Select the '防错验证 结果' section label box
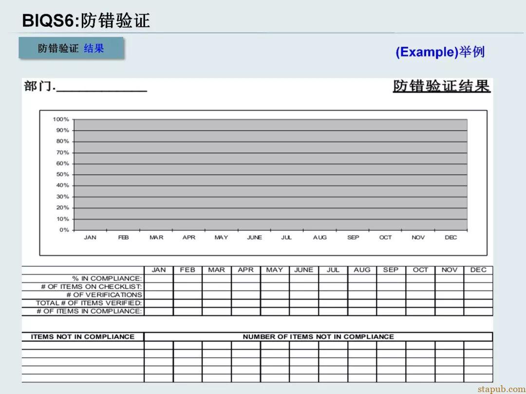526x394 pixels. 71,48
